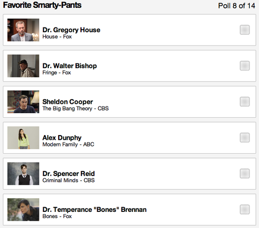
Task: Click the Dr. Gregory House photo
Action: click(x=23, y=30)
